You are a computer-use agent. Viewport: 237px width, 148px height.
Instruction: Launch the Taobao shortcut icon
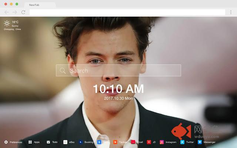[x=115, y=142]
